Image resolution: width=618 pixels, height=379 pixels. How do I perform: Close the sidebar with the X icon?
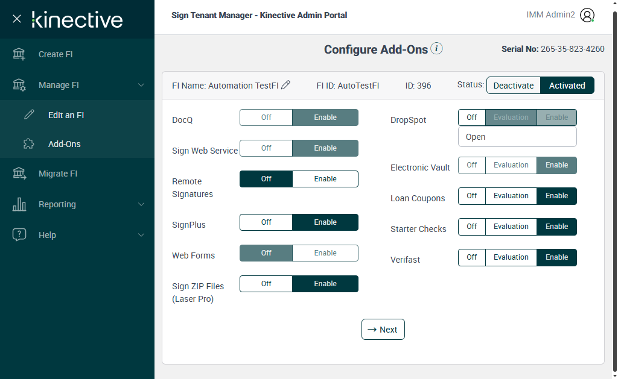16,19
